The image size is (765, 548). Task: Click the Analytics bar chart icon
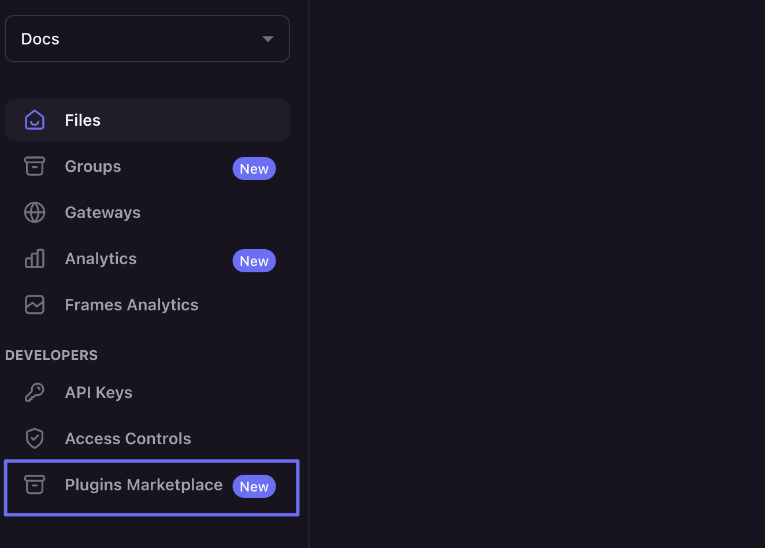click(35, 258)
